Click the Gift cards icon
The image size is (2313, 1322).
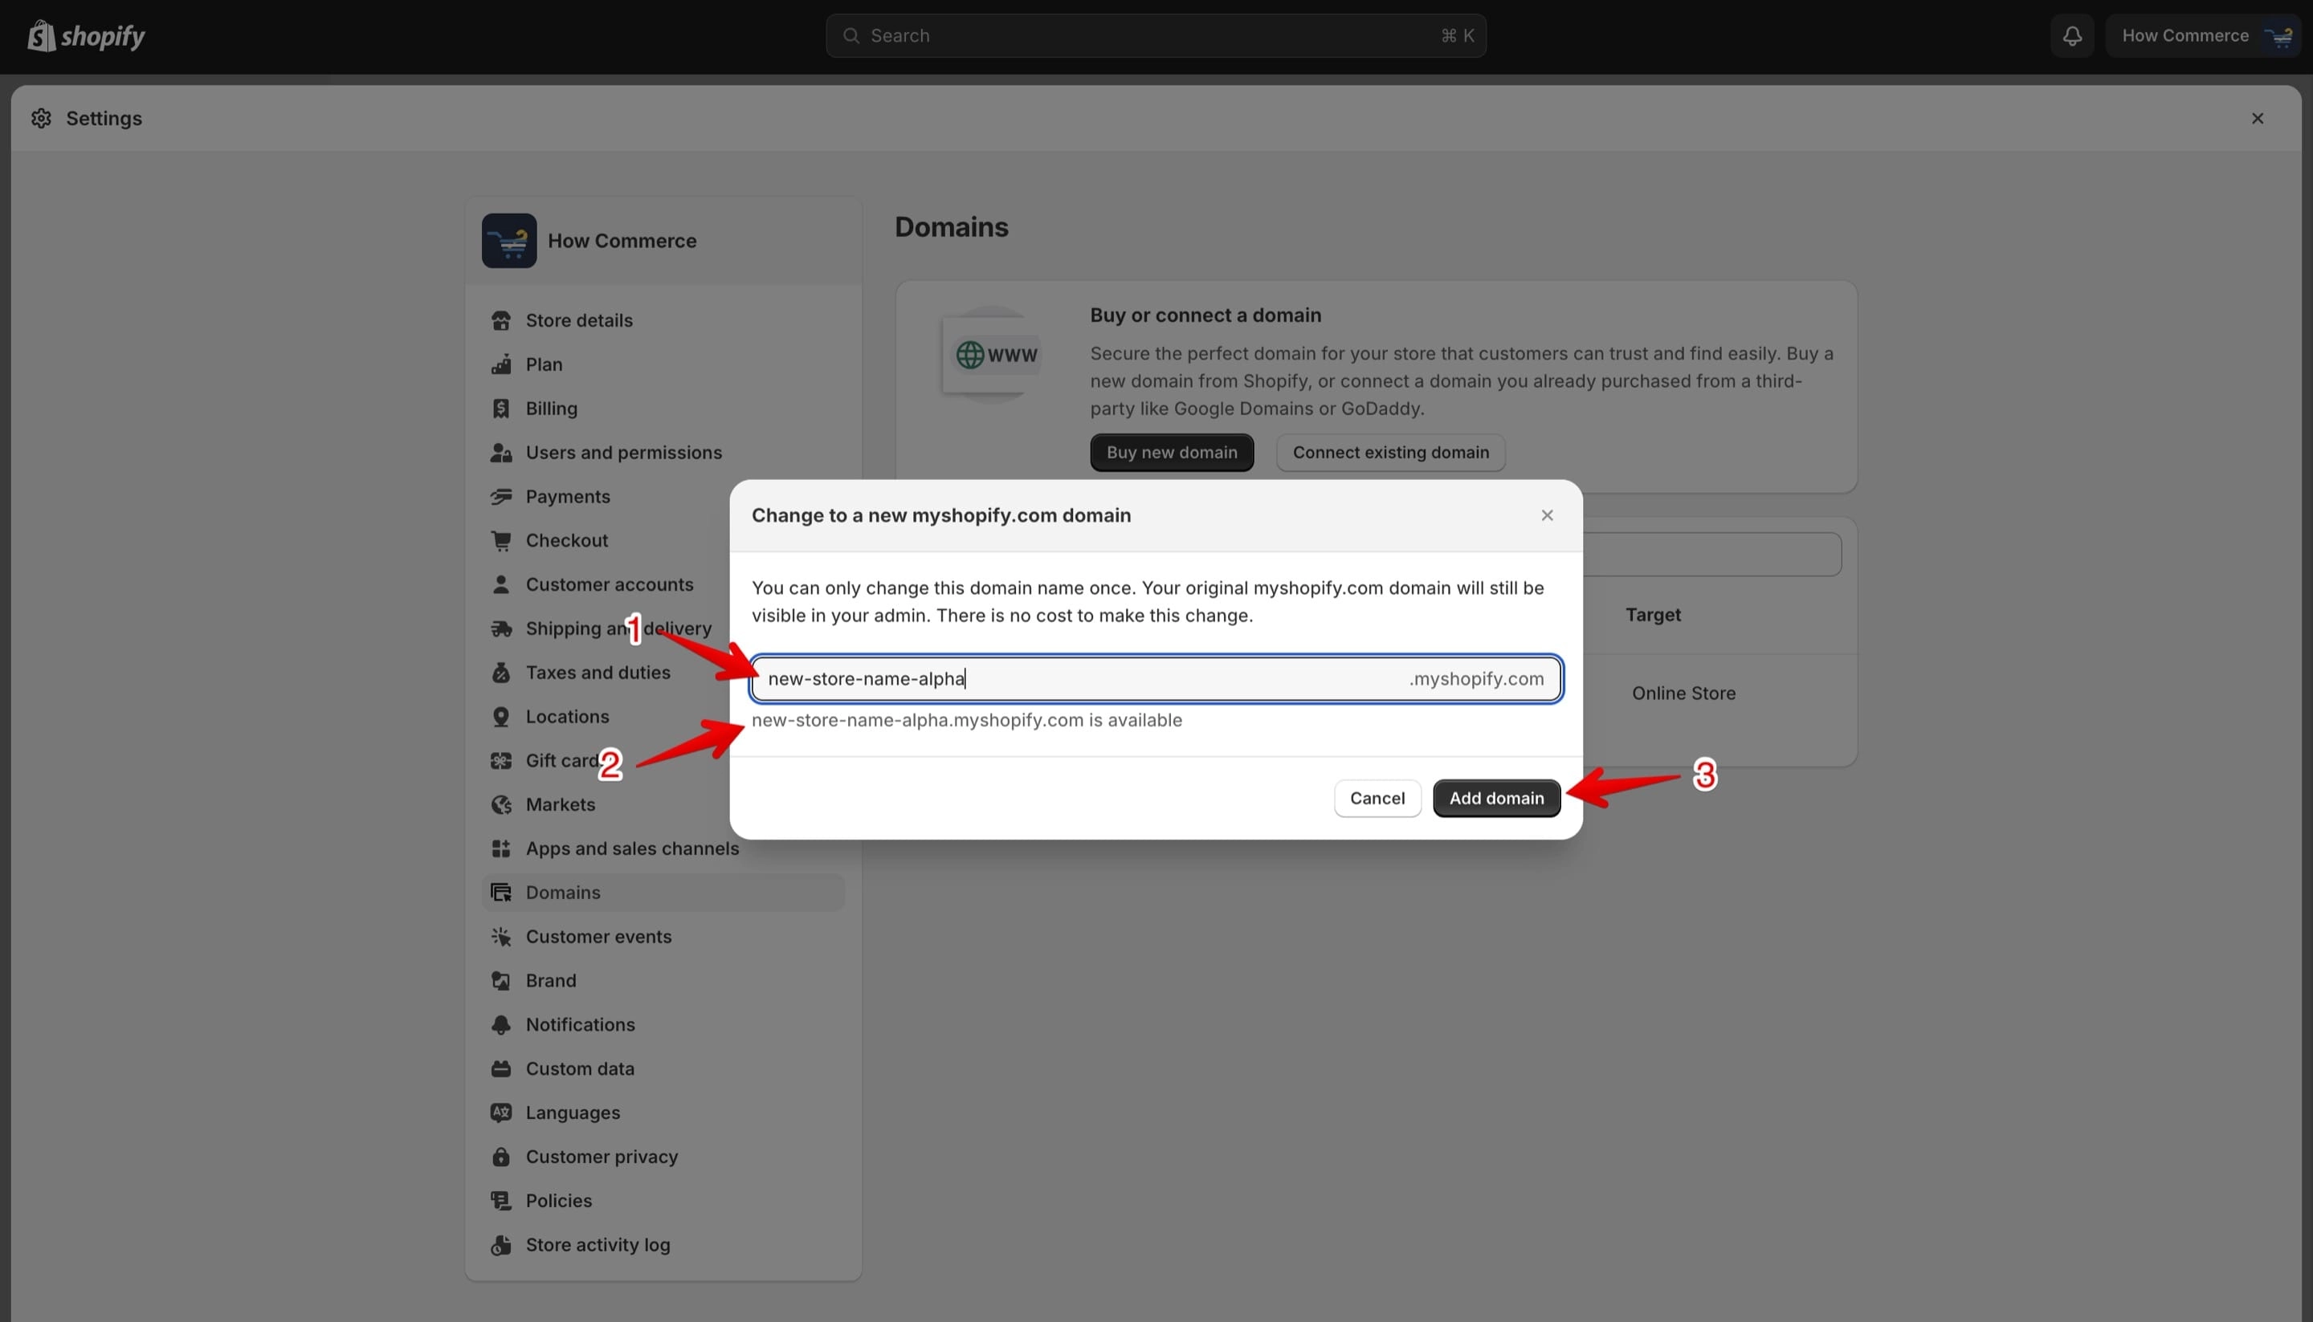click(500, 761)
